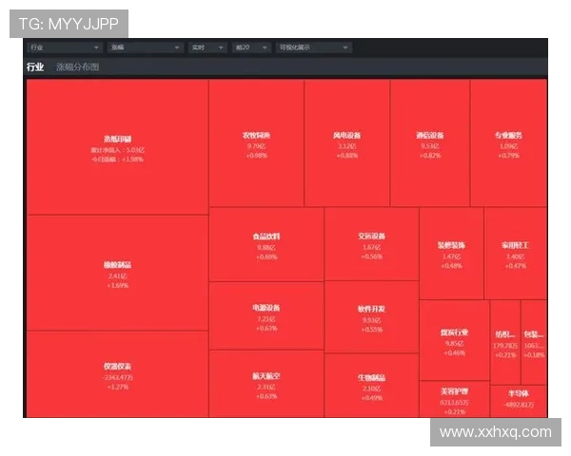The height and width of the screenshot is (456, 571).
Task: Open the 食品饮料 sector tile
Action: pos(266,244)
